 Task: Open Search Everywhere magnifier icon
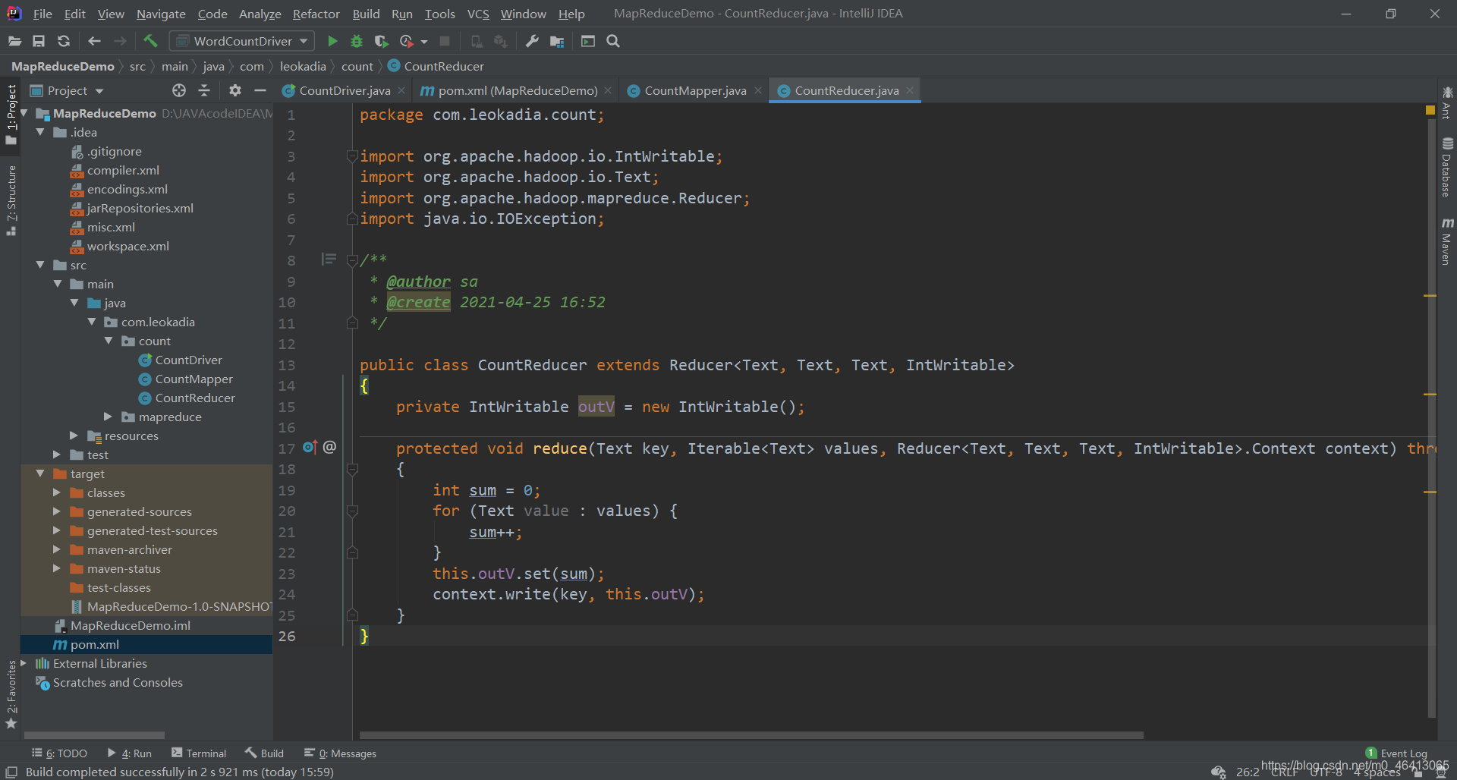(x=613, y=41)
